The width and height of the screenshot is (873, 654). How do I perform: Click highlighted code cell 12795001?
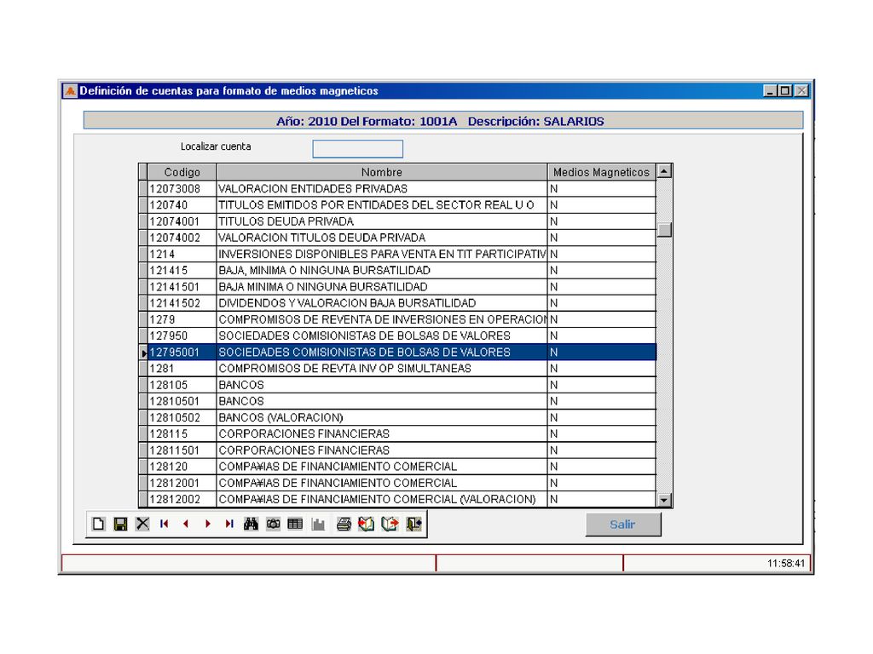[x=182, y=352]
